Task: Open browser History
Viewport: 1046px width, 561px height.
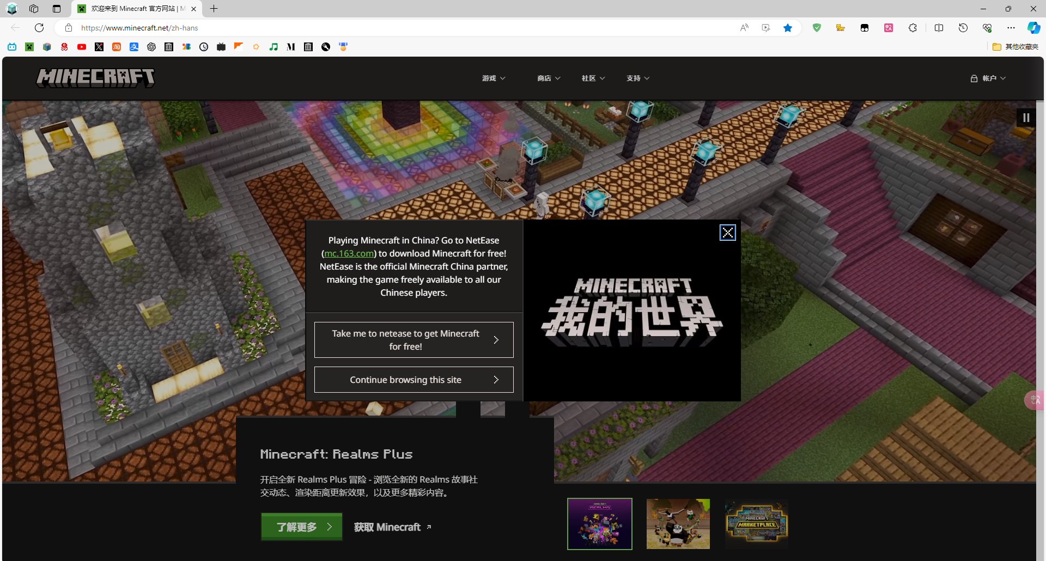Action: click(963, 28)
